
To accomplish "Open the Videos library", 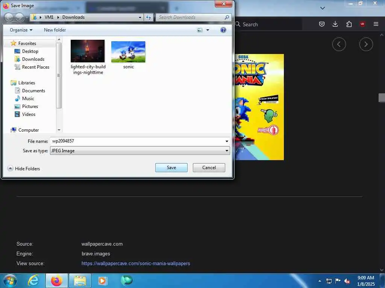I will [x=29, y=114].
